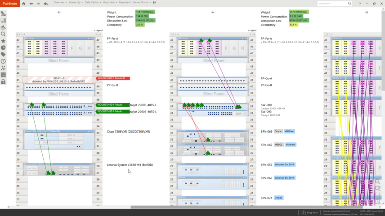Click green WO-20210412-1 Rebuild tag at unit 37
The image size is (385, 216).
tap(113, 105)
